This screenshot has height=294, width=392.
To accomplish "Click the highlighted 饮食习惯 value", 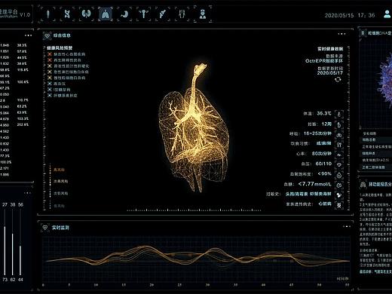I will click(x=324, y=143).
